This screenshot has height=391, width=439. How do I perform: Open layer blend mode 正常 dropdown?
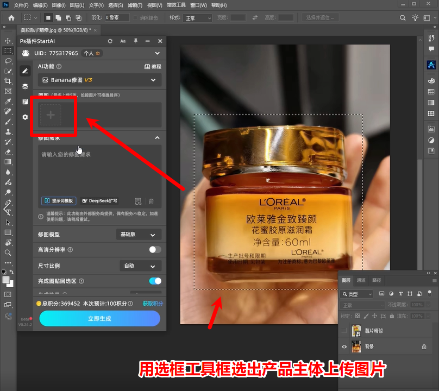click(x=362, y=305)
